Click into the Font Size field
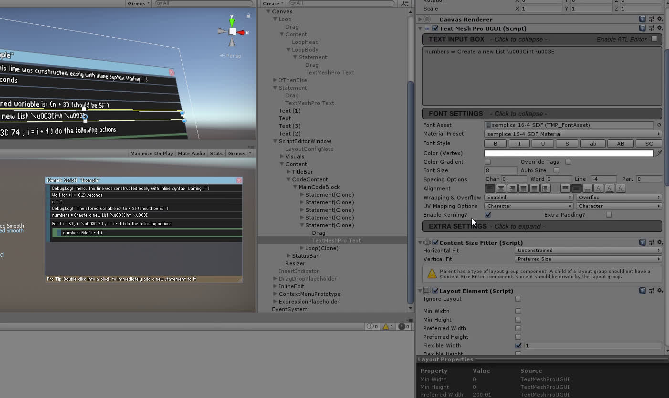Image resolution: width=669 pixels, height=398 pixels. (x=501, y=170)
